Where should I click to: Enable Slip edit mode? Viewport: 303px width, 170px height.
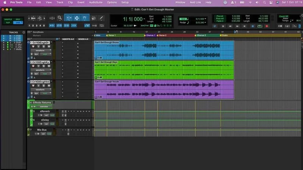8,23
